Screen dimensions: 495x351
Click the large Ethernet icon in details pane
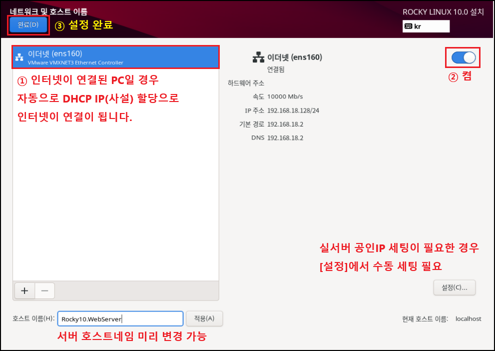[259, 57]
